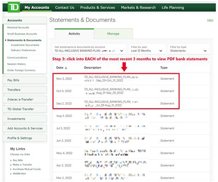This screenshot has width=218, height=182.
Task: Click the Mar 2, 2022 date cell
Action: coord(64,178)
